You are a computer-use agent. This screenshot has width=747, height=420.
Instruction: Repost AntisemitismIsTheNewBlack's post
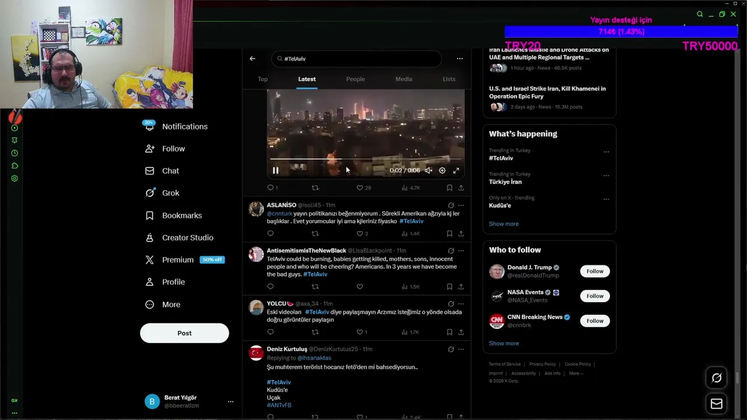pyautogui.click(x=315, y=286)
